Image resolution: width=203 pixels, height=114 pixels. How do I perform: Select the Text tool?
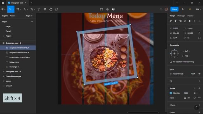pyautogui.click(x=39, y=9)
